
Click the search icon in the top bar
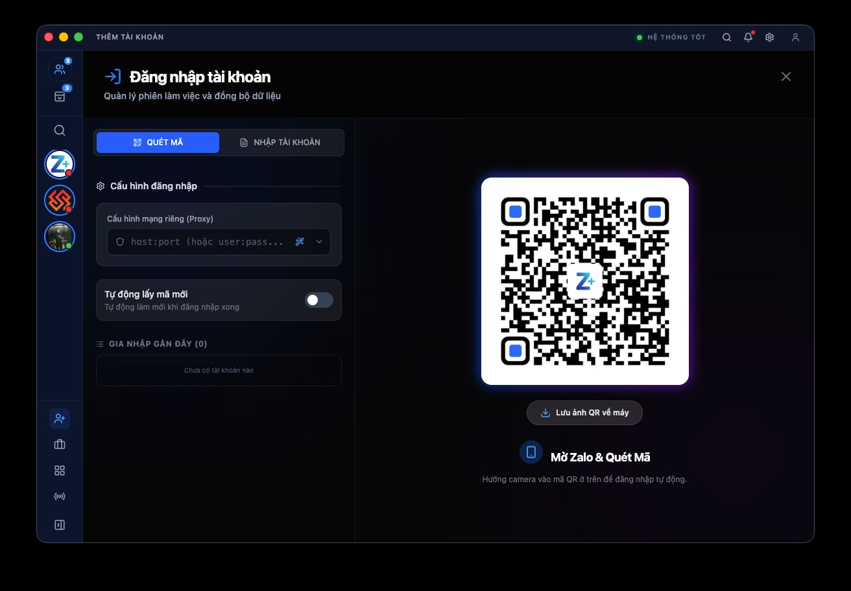point(726,37)
